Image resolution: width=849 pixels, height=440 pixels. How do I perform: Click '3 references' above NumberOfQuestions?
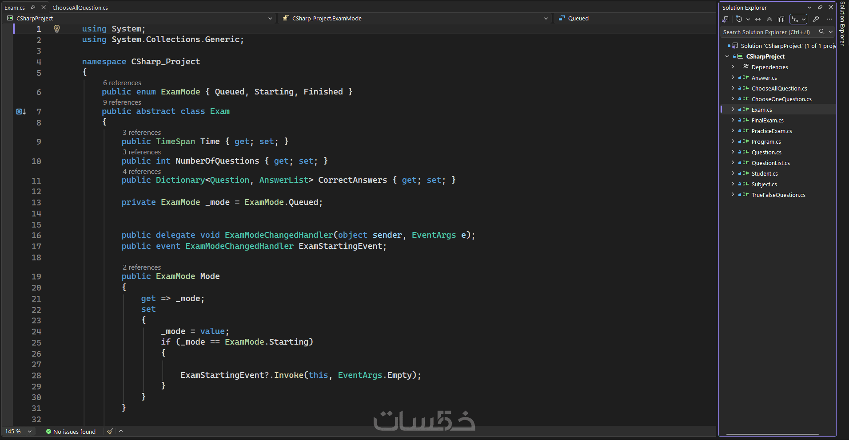[x=142, y=152]
